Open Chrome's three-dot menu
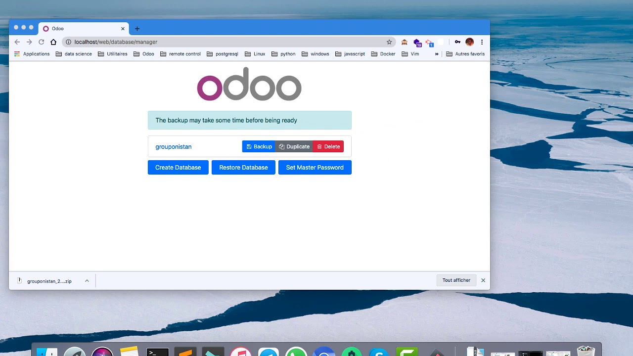Viewport: 633px width, 356px height. (482, 42)
